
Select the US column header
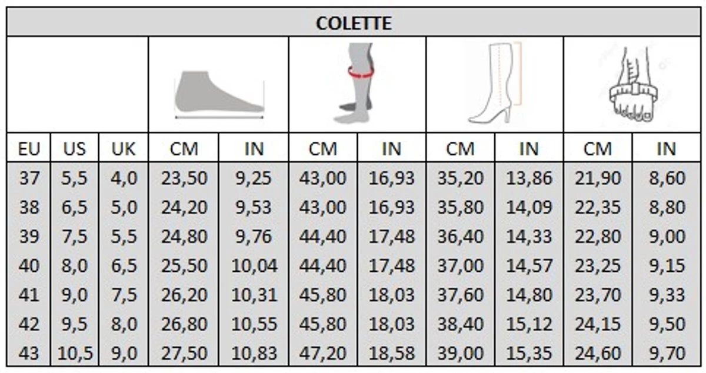pos(75,149)
